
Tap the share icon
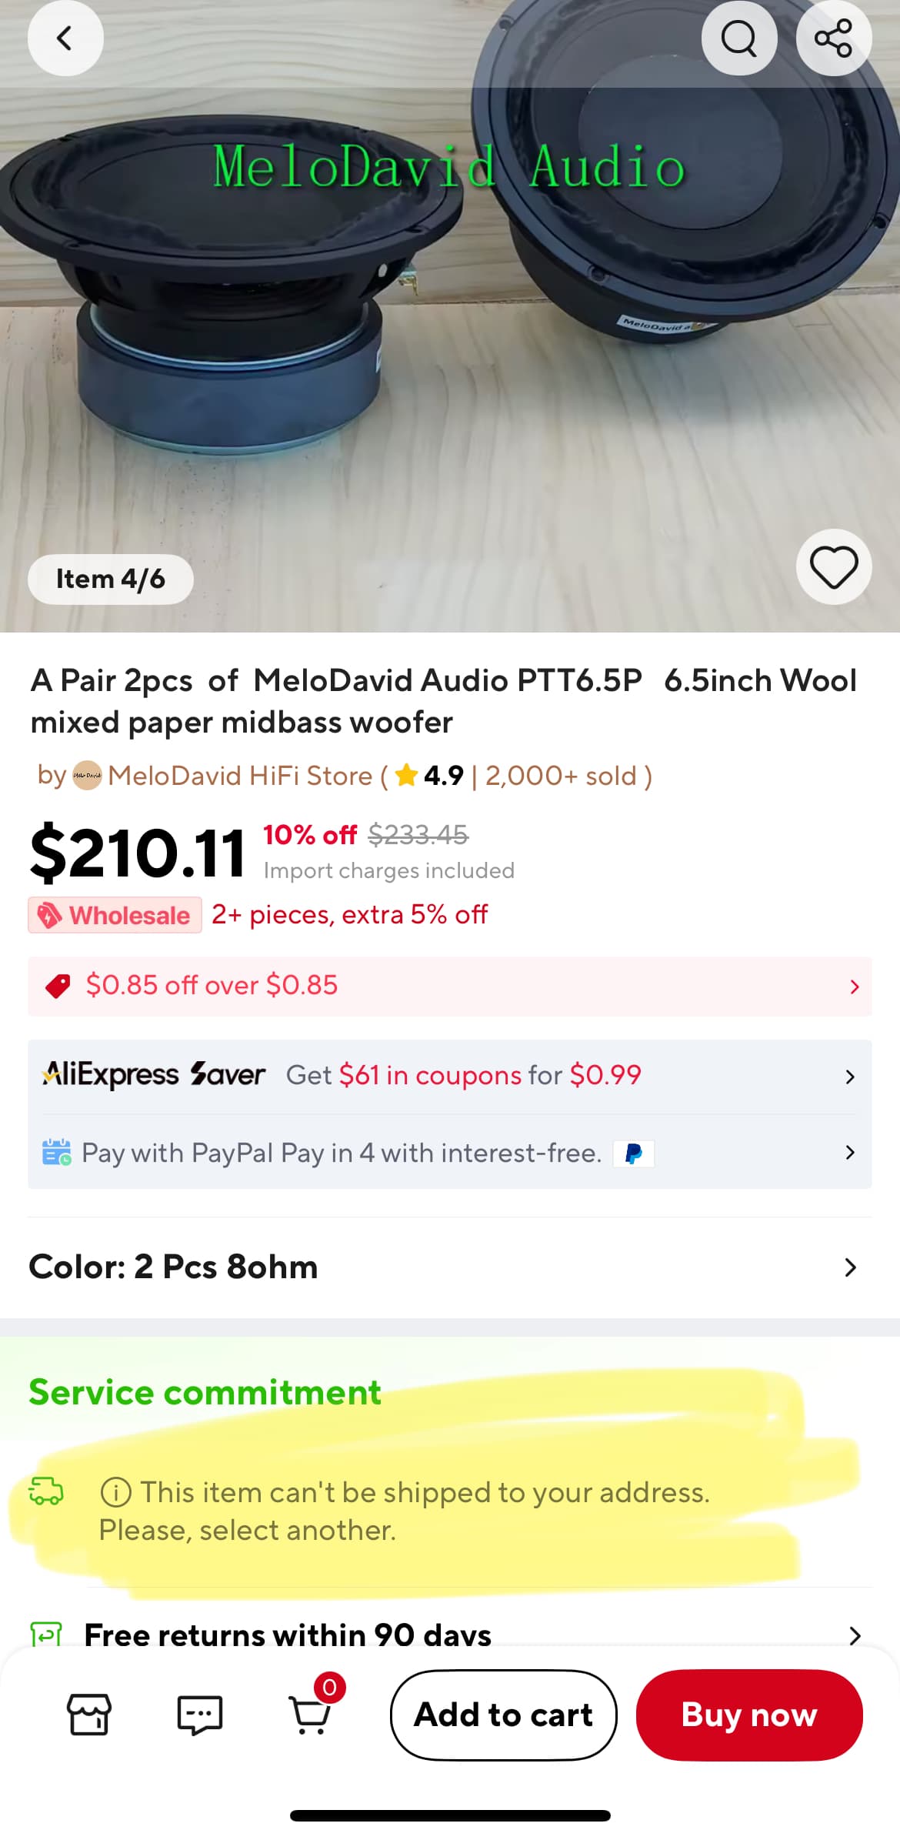[x=833, y=38]
